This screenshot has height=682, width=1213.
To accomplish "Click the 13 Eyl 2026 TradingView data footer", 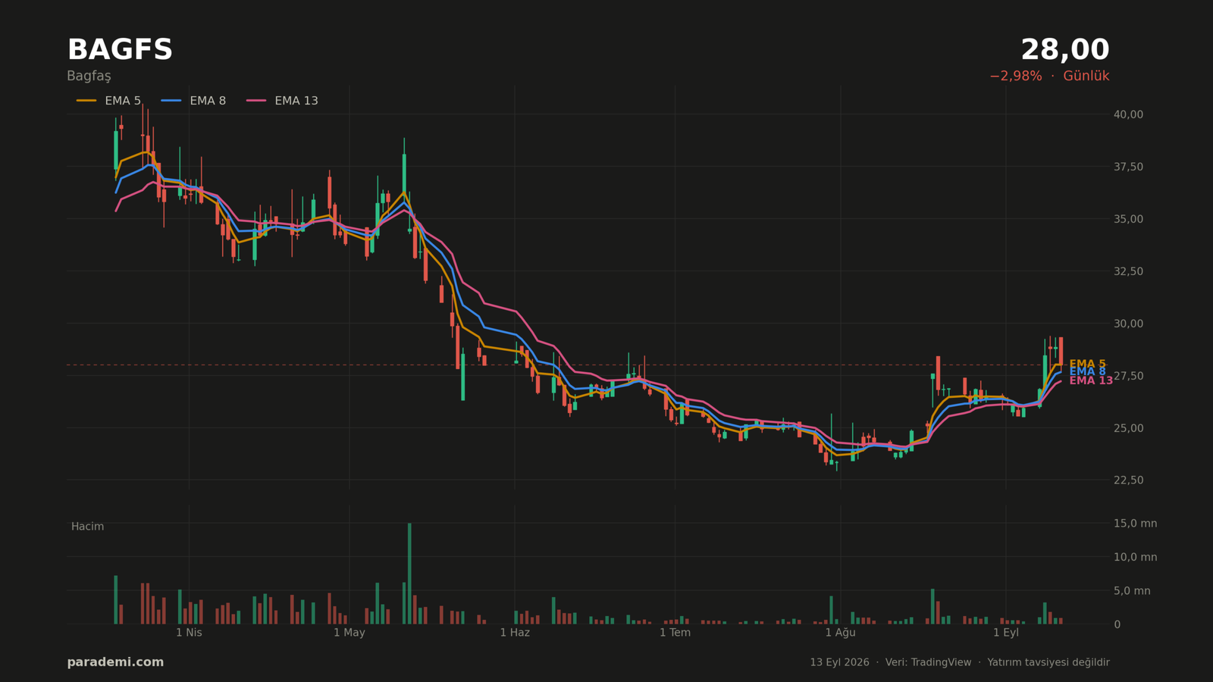I will coord(960,662).
